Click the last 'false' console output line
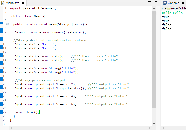This screenshot has width=186, height=130. coord(167,29)
